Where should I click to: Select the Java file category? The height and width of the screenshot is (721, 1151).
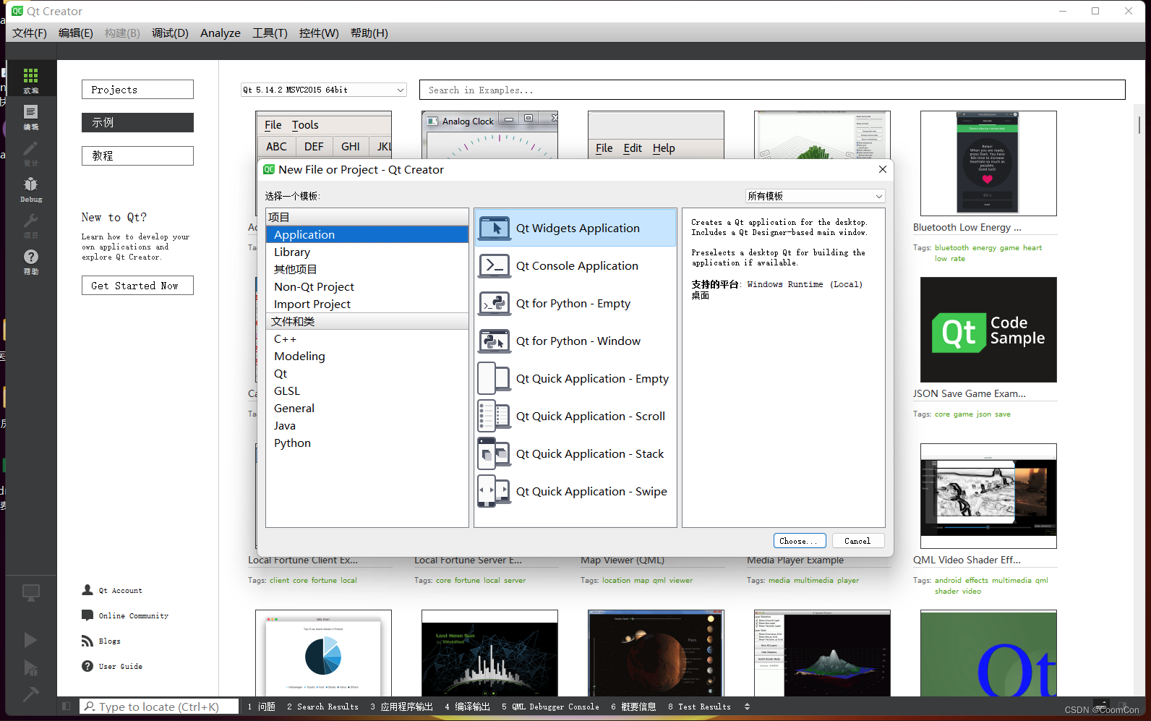(367, 425)
